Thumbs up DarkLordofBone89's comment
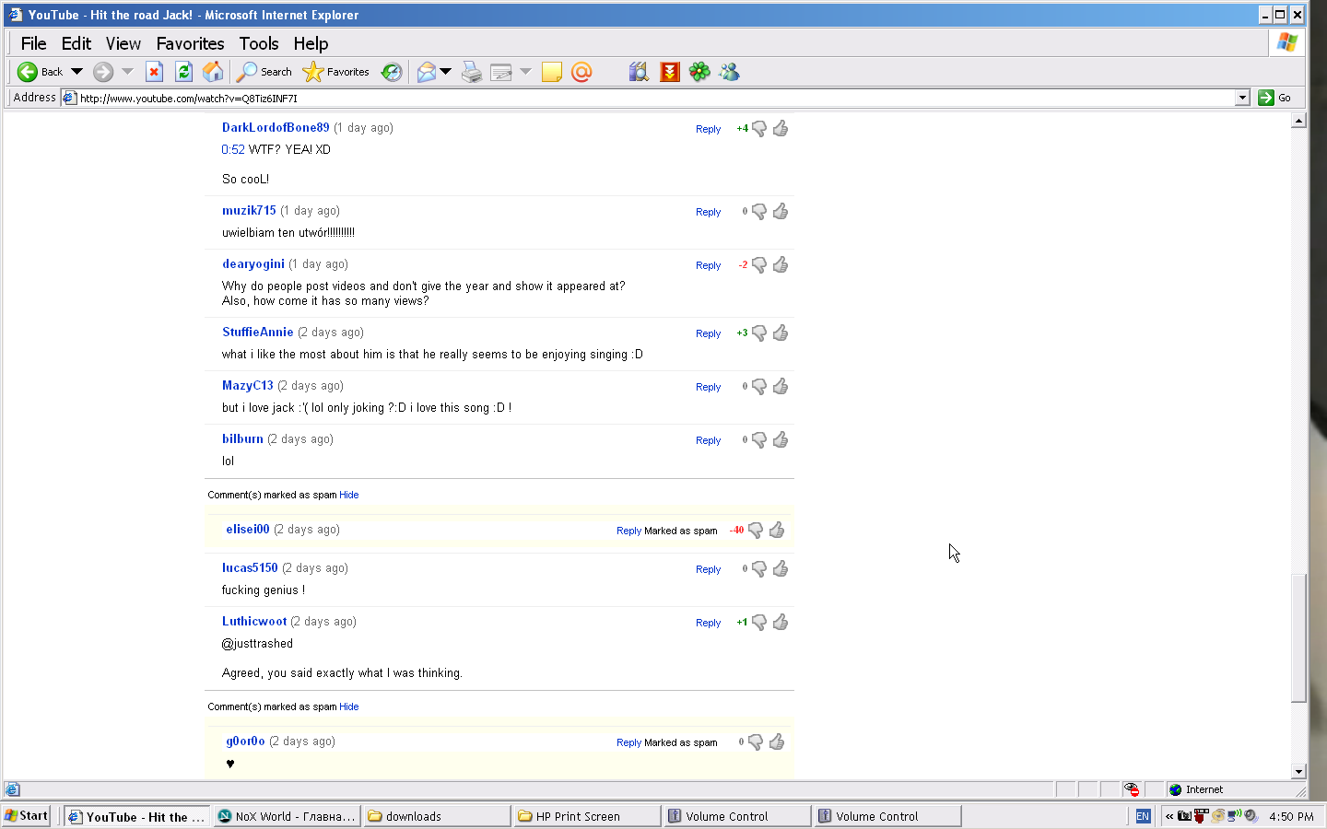Image resolution: width=1327 pixels, height=829 pixels. click(x=781, y=128)
